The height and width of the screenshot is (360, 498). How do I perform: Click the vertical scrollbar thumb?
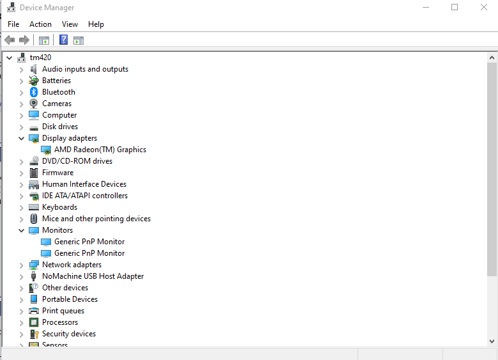492,169
